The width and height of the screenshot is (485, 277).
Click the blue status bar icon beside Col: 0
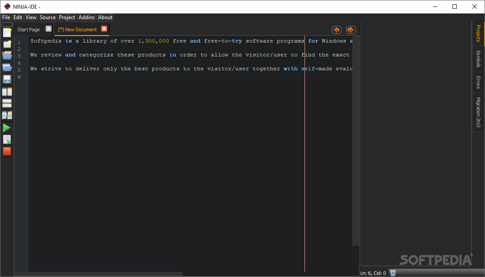pos(393,273)
